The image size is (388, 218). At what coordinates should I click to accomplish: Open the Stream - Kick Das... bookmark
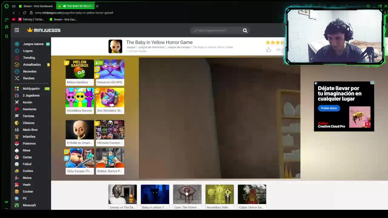[x=63, y=19]
